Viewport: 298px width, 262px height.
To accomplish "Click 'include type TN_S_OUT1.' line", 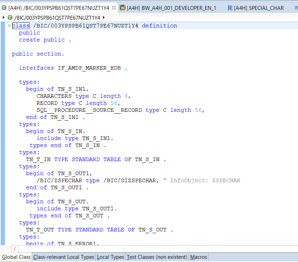I will click(x=77, y=209).
